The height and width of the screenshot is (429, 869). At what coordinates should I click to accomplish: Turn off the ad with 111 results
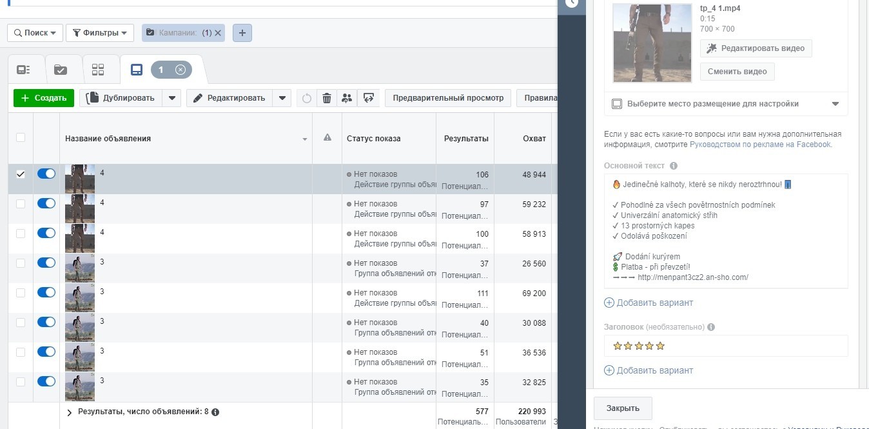pos(46,292)
